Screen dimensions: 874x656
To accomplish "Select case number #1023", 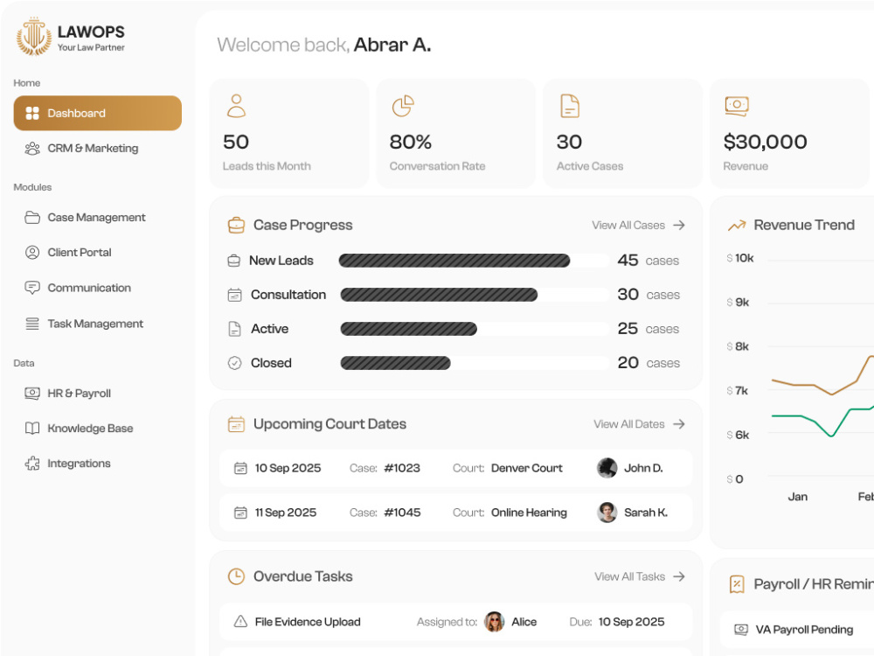I will (402, 468).
